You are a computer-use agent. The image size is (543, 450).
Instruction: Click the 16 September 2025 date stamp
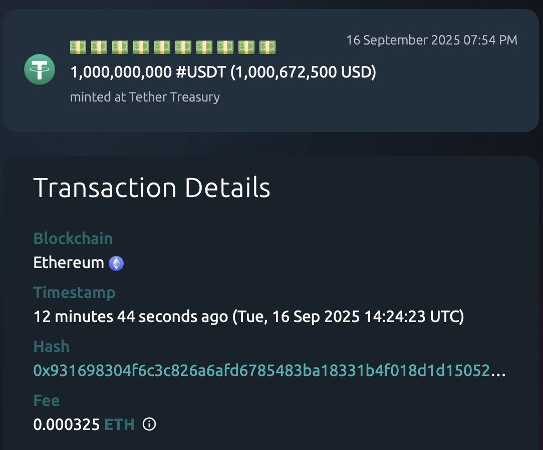point(432,40)
